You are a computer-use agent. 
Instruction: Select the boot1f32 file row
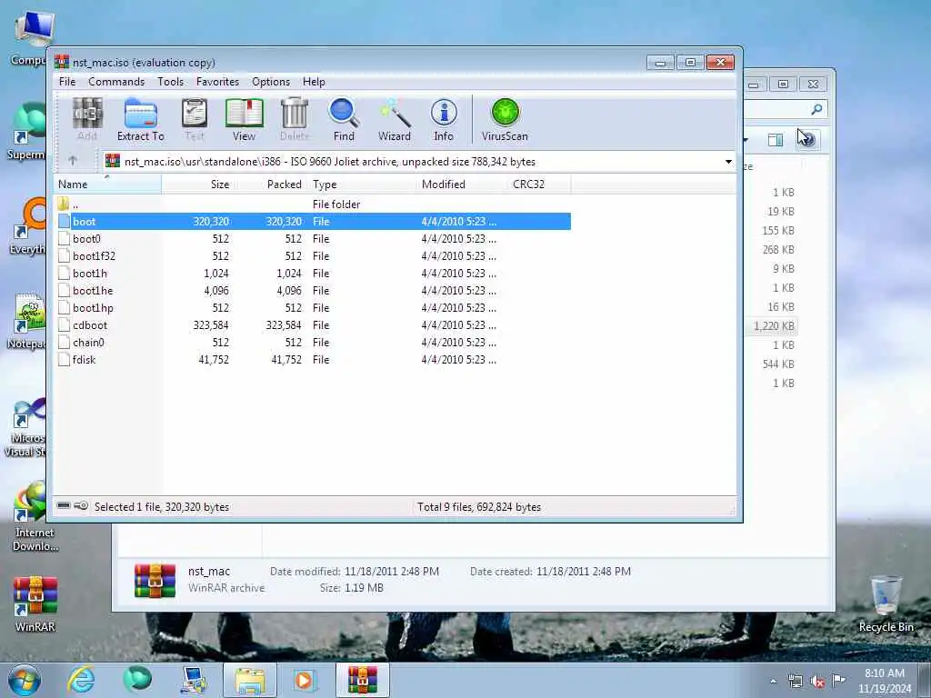tap(314, 255)
